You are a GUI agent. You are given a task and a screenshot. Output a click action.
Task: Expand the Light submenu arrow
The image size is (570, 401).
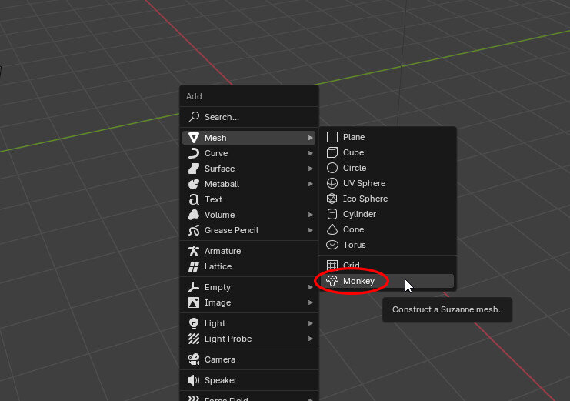(310, 323)
